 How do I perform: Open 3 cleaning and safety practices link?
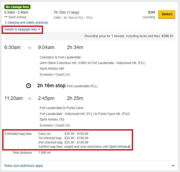point(26,22)
